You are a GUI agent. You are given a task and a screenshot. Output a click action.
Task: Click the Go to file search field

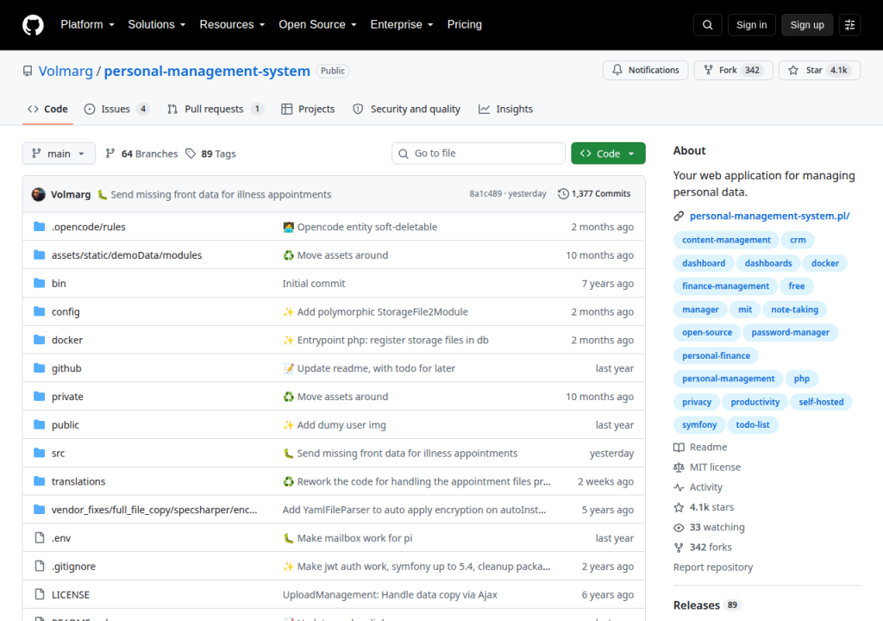pyautogui.click(x=479, y=154)
